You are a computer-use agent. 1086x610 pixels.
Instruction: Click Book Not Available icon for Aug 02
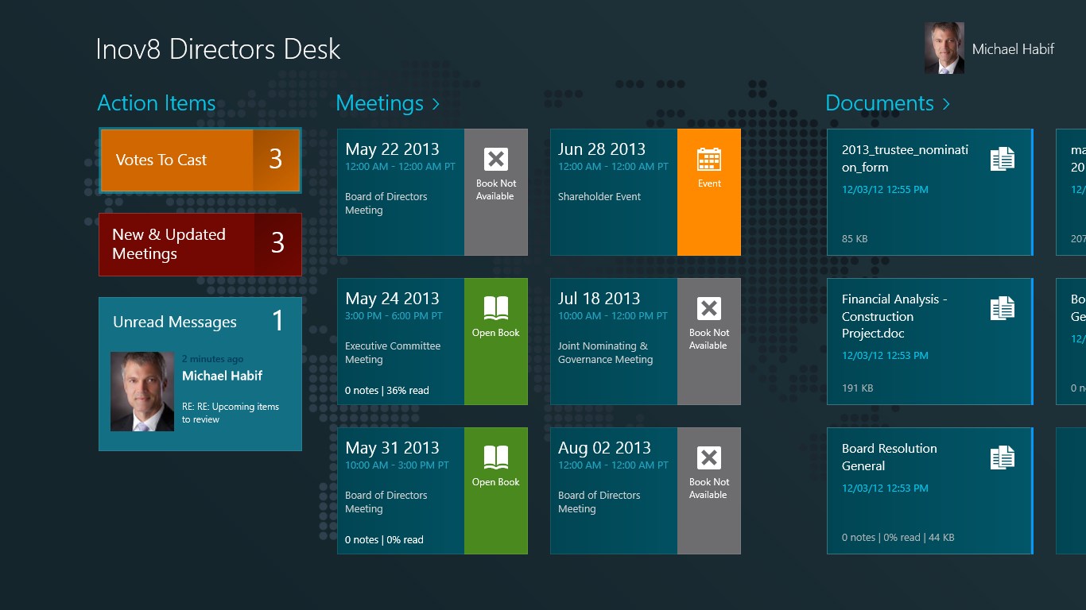tap(708, 458)
